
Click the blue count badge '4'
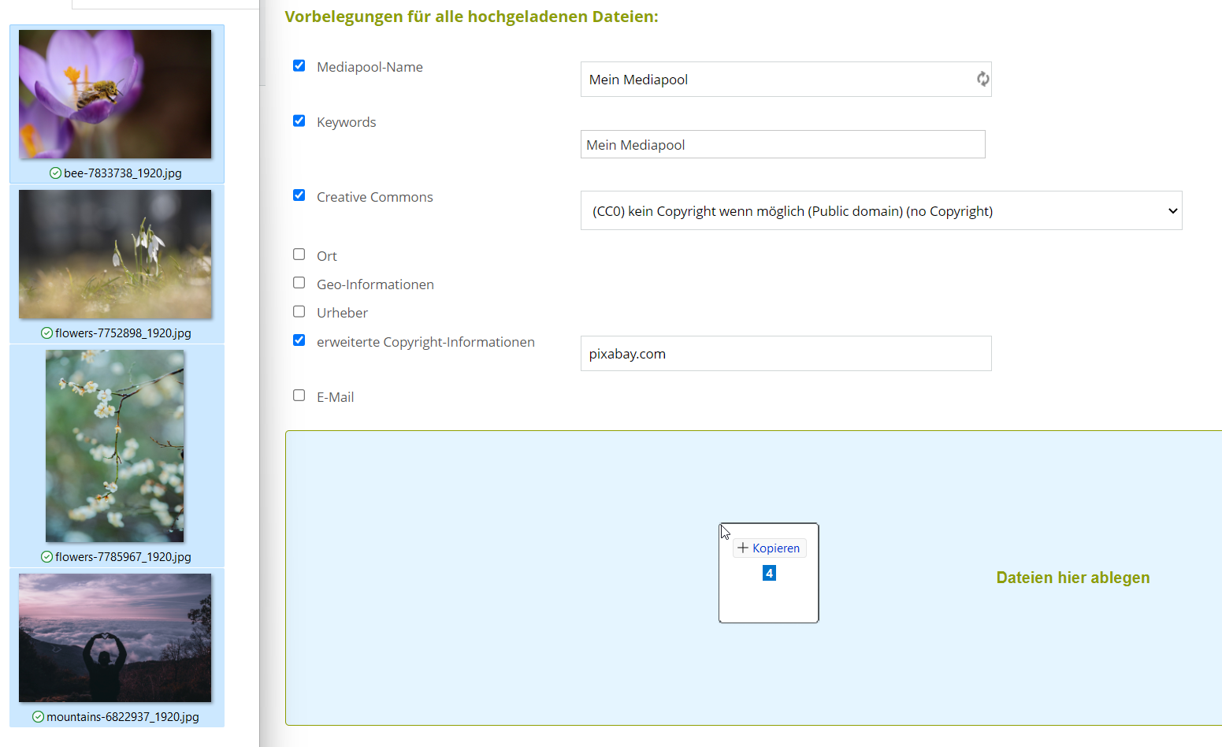[x=770, y=573]
